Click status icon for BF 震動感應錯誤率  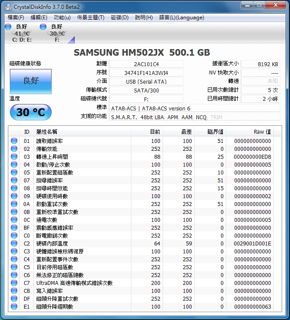coord(14,228)
